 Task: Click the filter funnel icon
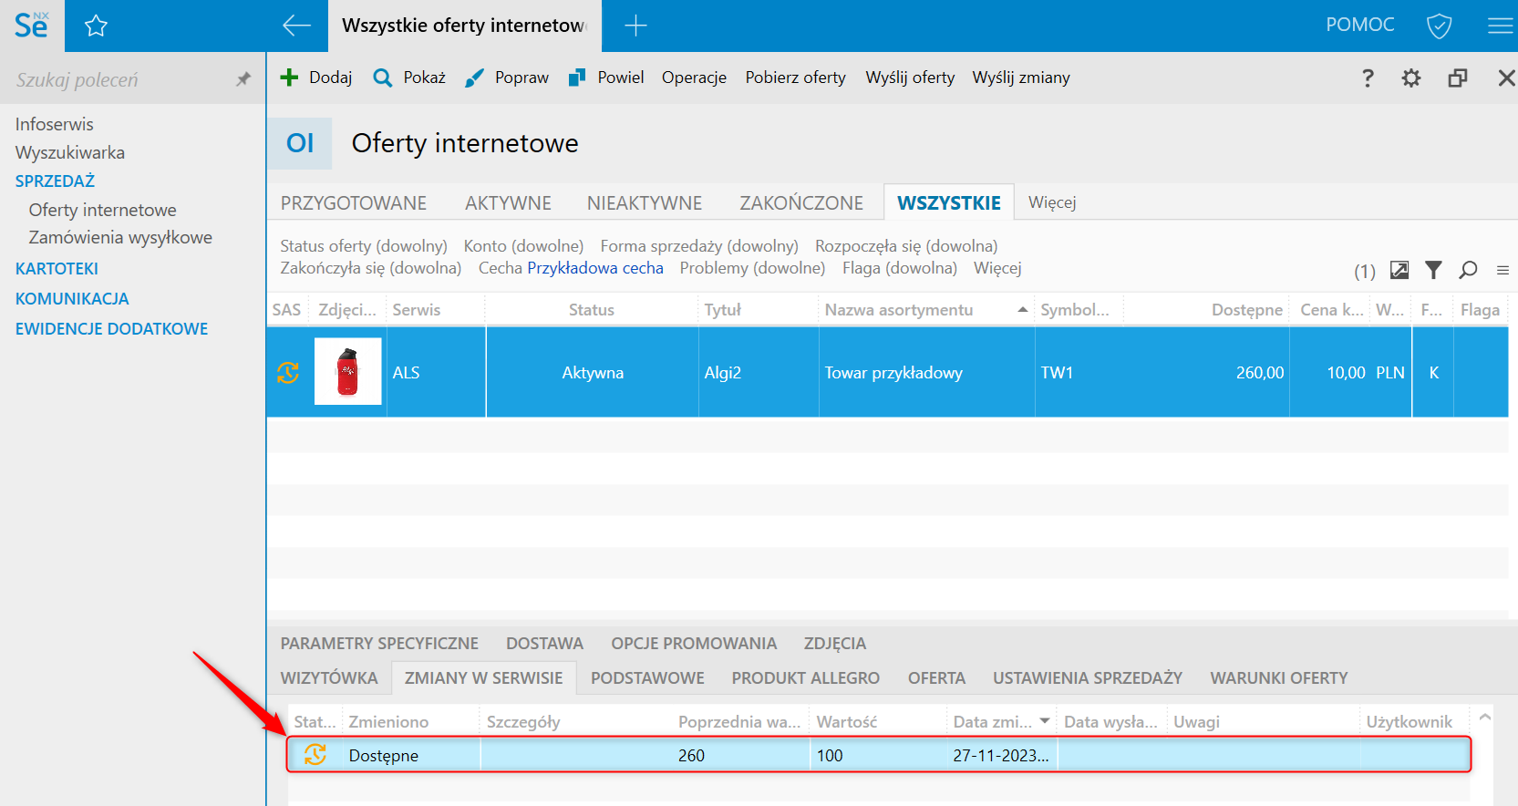point(1433,270)
